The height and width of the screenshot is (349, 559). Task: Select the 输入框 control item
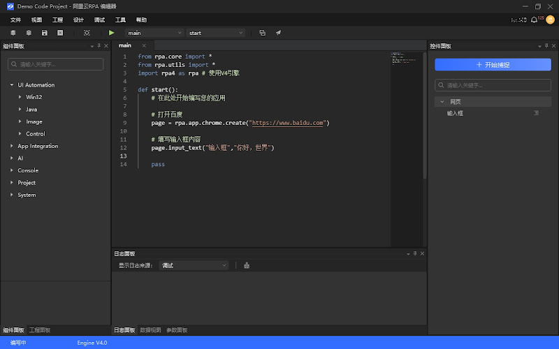(x=455, y=113)
